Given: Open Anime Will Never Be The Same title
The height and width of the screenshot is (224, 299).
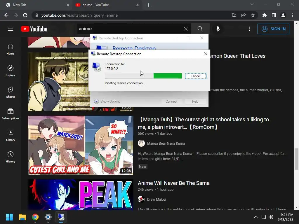Looking at the screenshot, I should [x=173, y=183].
